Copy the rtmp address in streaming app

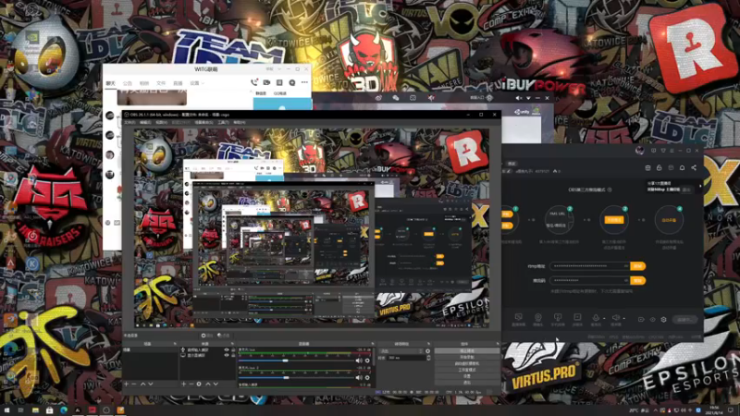[x=637, y=266]
